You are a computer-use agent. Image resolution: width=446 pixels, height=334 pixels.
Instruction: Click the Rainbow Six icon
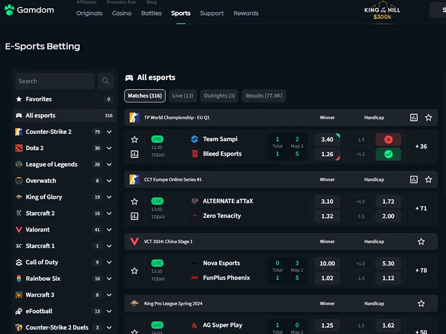click(19, 279)
